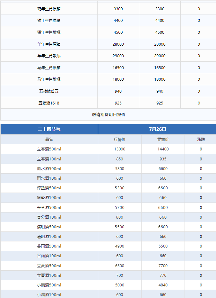This screenshot has width=216, height=298.
Task: Click the 770 retail price cell
Action: click(x=163, y=275)
